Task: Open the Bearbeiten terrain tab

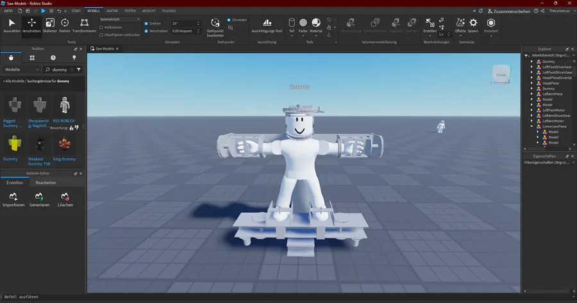Action: pos(46,183)
